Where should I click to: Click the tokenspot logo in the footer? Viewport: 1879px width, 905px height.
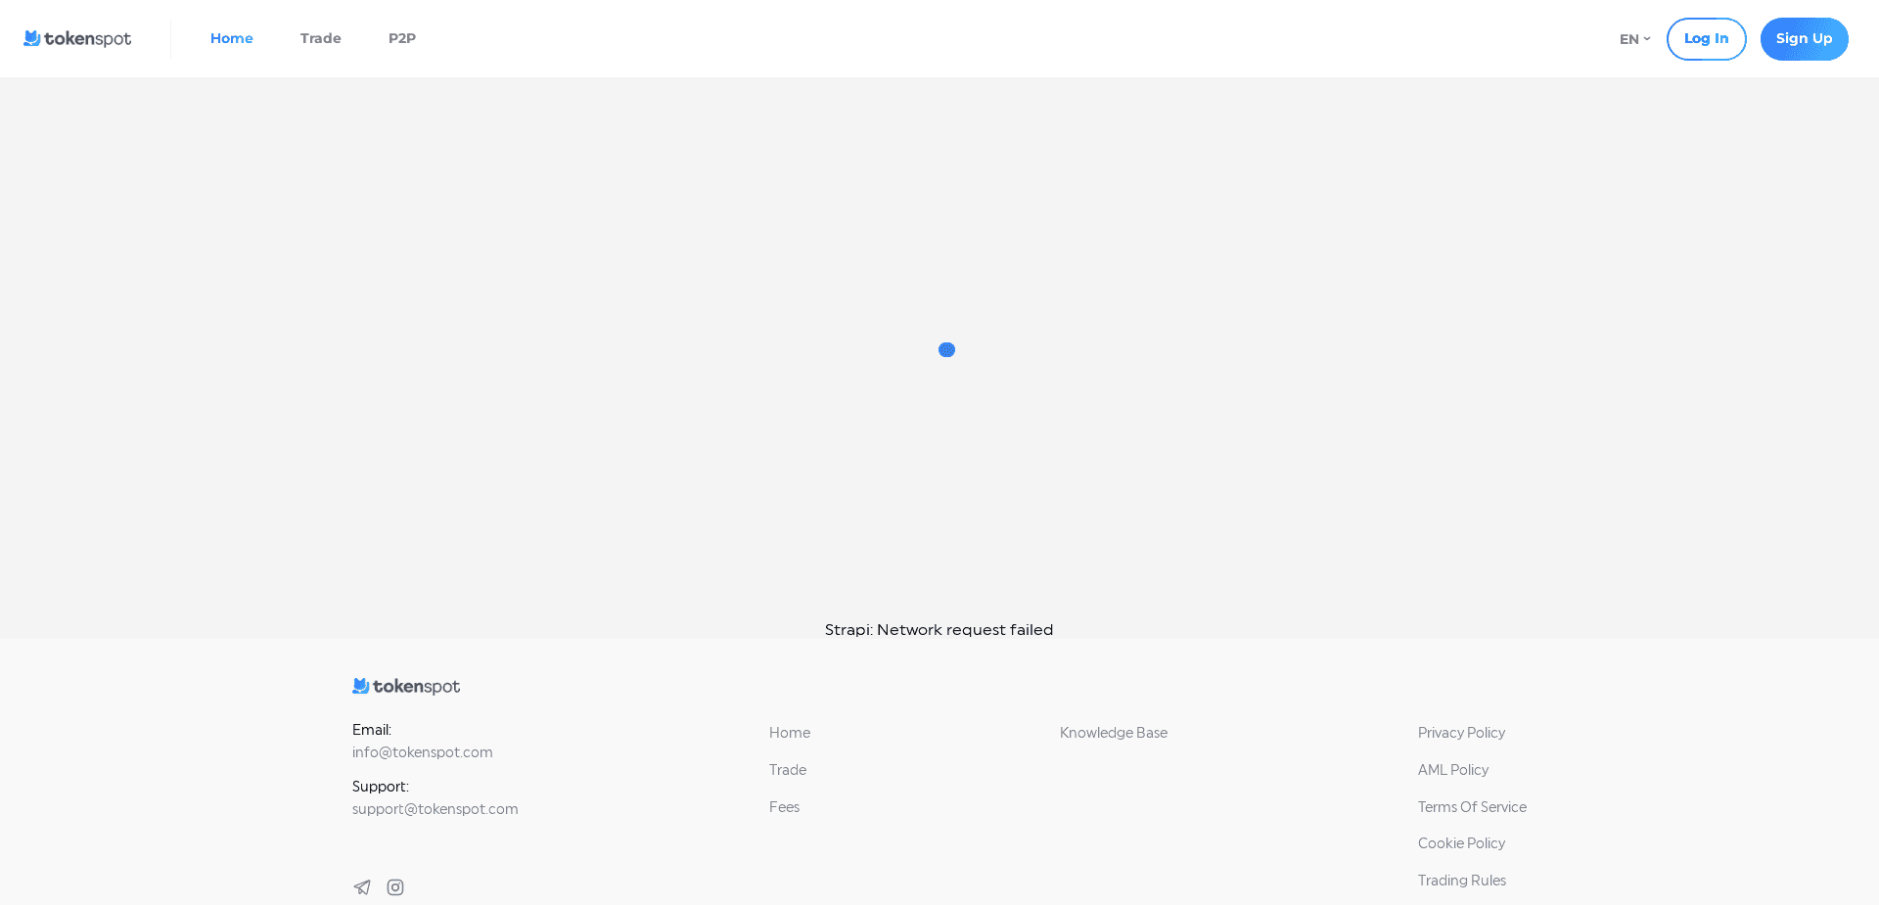tap(405, 686)
